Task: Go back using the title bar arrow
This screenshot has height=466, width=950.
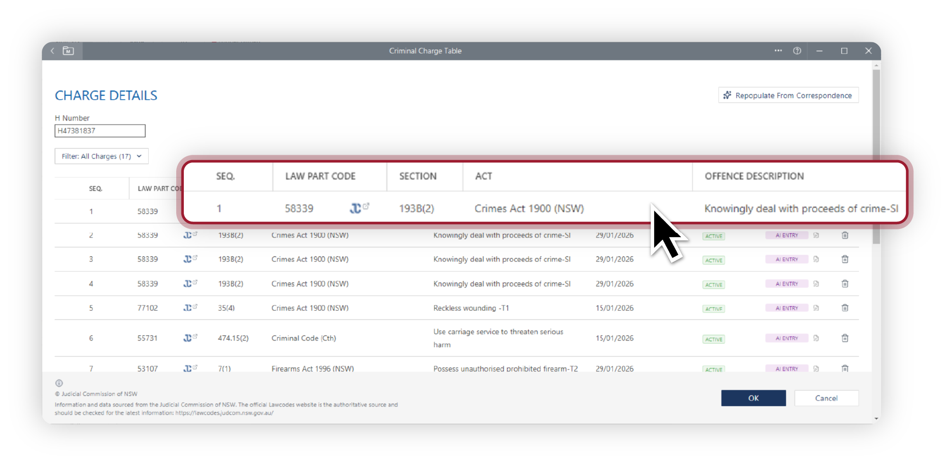Action: (x=52, y=51)
